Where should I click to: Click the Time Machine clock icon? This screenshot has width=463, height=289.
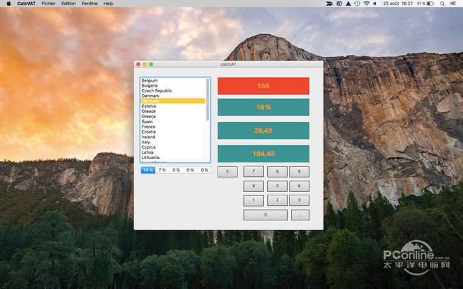pos(357,3)
